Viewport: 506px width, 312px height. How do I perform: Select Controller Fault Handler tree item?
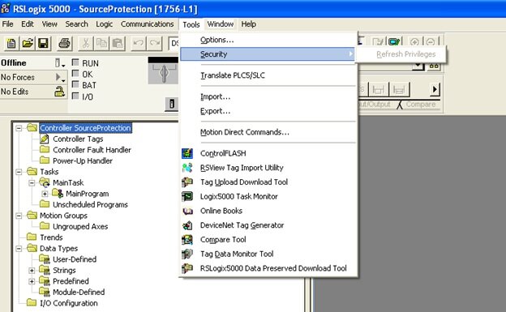tap(92, 150)
